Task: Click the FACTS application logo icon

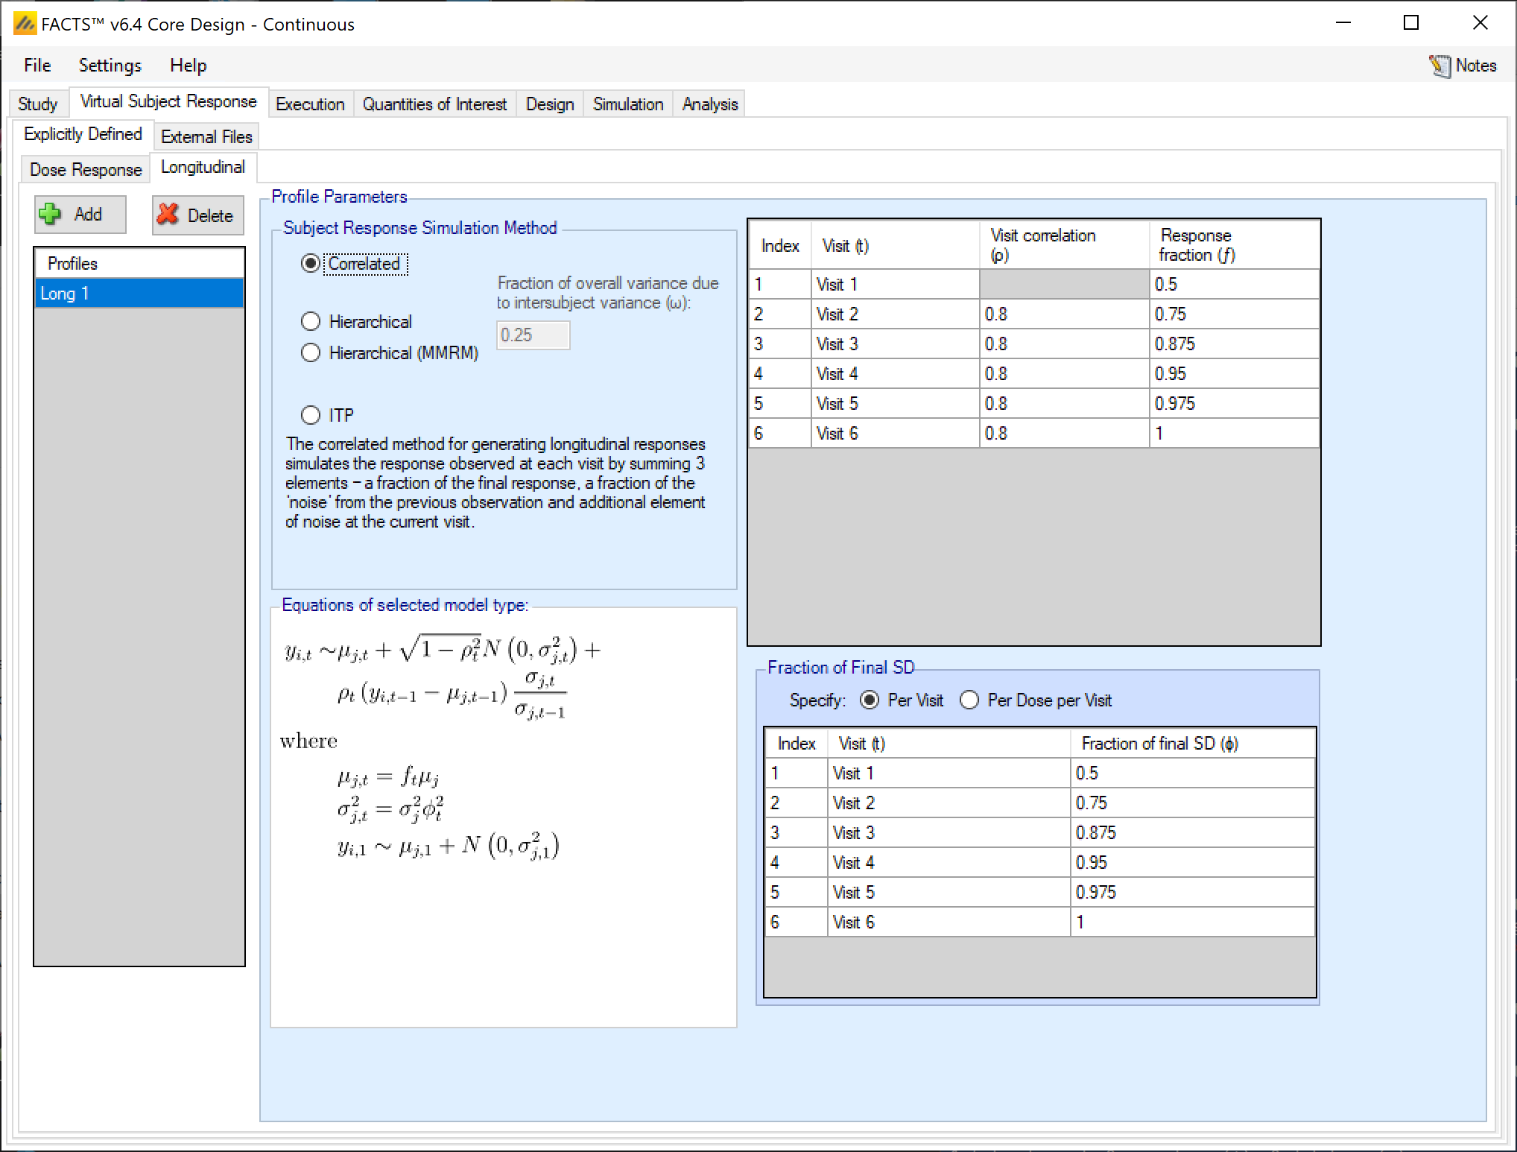Action: [24, 24]
